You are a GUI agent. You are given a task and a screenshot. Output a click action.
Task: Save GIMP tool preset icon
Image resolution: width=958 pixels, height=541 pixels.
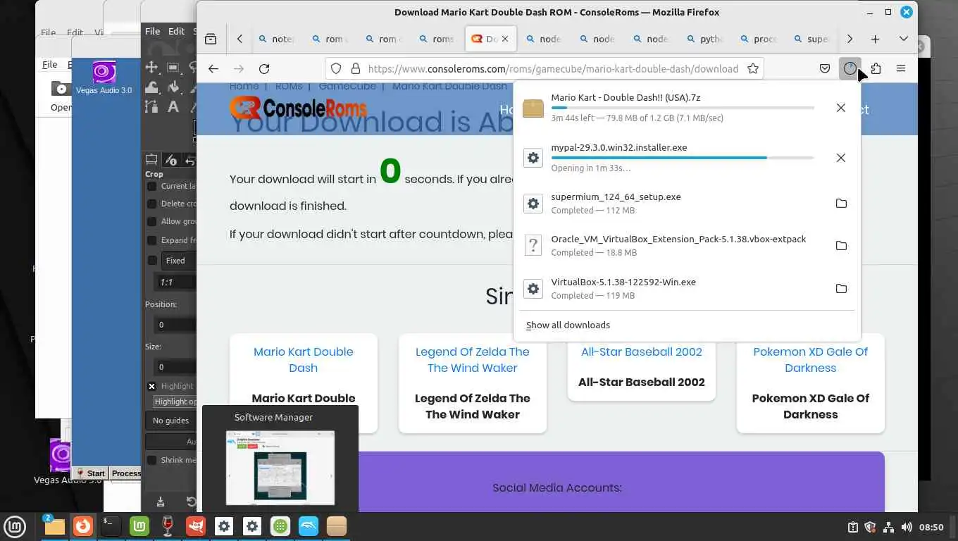coord(161,502)
